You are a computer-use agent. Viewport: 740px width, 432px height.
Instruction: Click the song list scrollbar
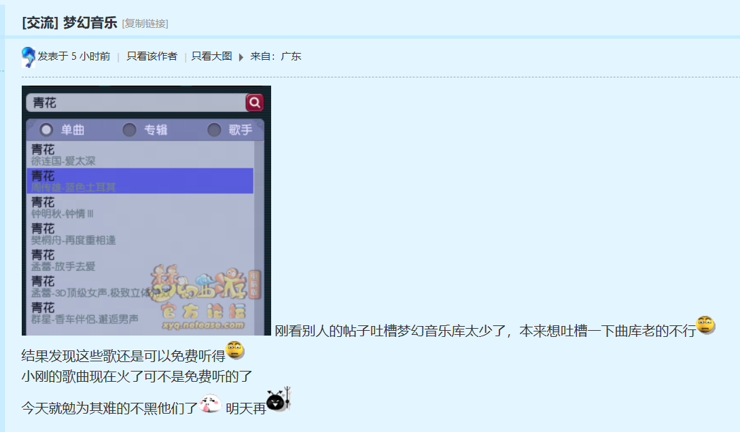259,238
